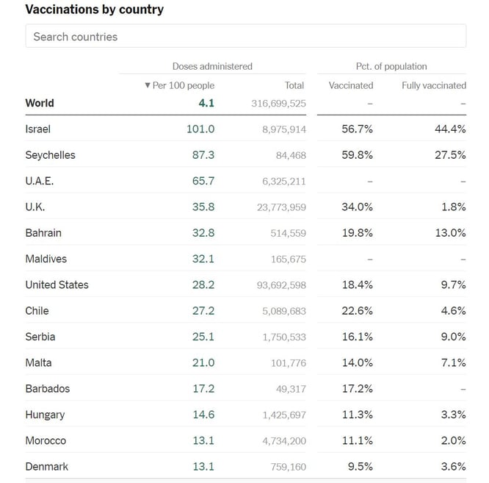The image size is (489, 483).
Task: Sort by Per 100 people column
Action: tap(180, 85)
